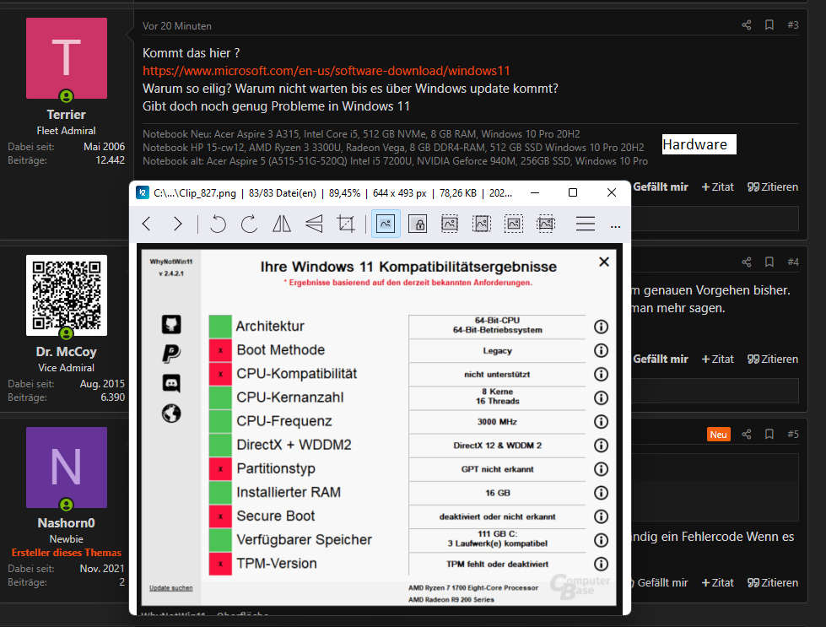The width and height of the screenshot is (826, 627).
Task: Show info for CPU-Frequenz row
Action: (601, 421)
